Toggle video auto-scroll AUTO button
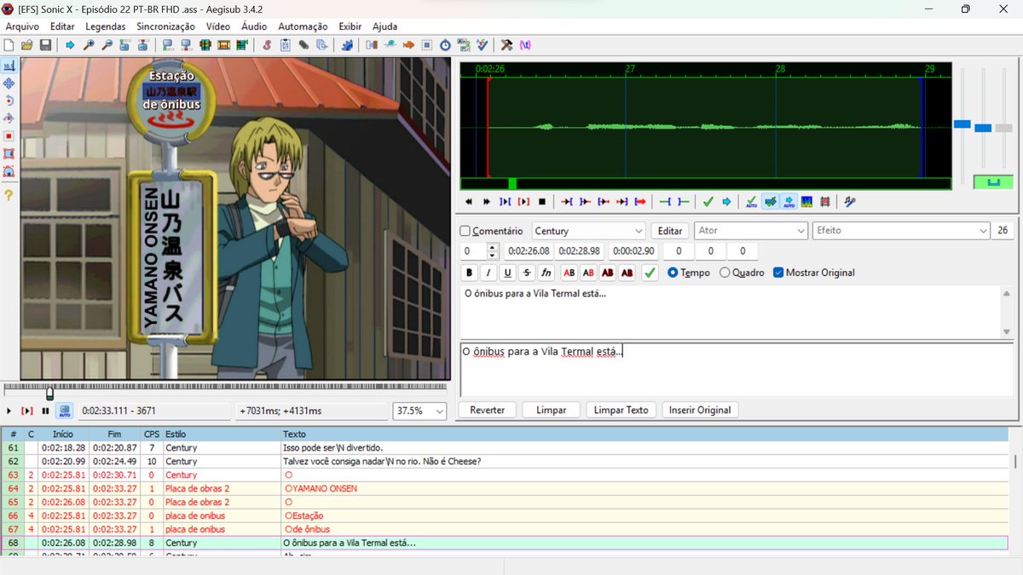Image resolution: width=1023 pixels, height=575 pixels. 64,411
